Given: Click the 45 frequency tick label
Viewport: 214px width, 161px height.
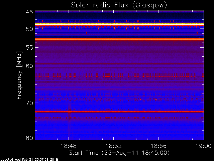Looking at the screenshot, I should pos(29,12).
